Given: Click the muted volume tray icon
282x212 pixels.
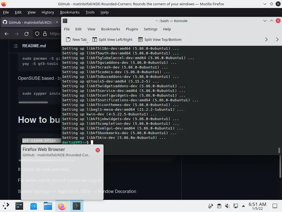Looking at the screenshot, I should click(227, 206).
